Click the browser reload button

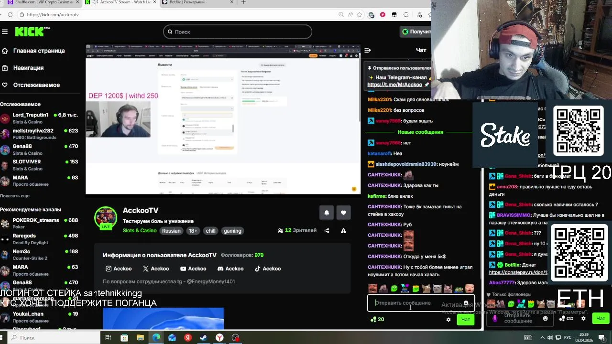click(x=11, y=15)
